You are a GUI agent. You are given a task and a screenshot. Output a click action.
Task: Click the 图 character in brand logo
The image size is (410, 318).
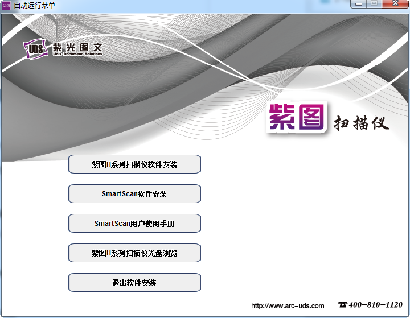[x=311, y=117]
